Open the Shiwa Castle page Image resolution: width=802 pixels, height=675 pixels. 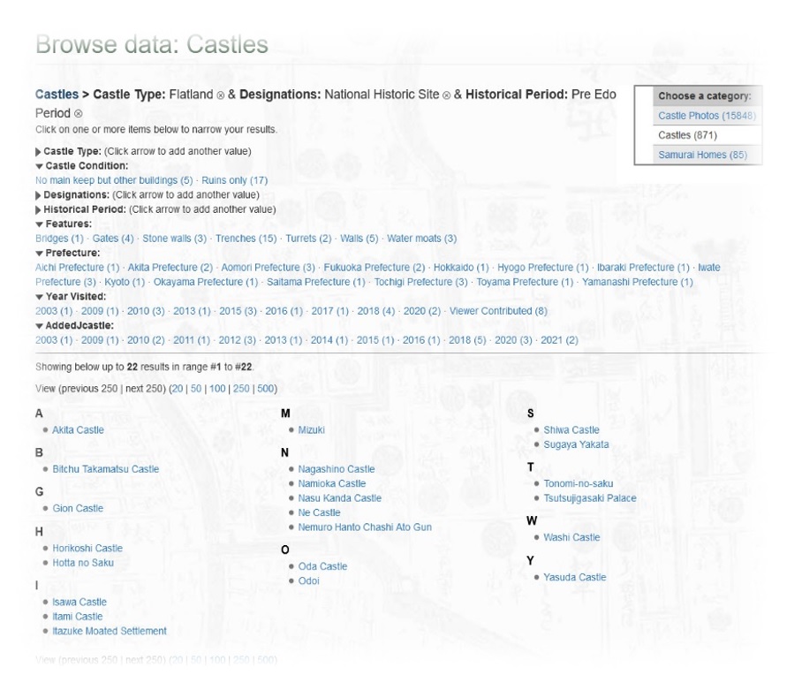(571, 430)
